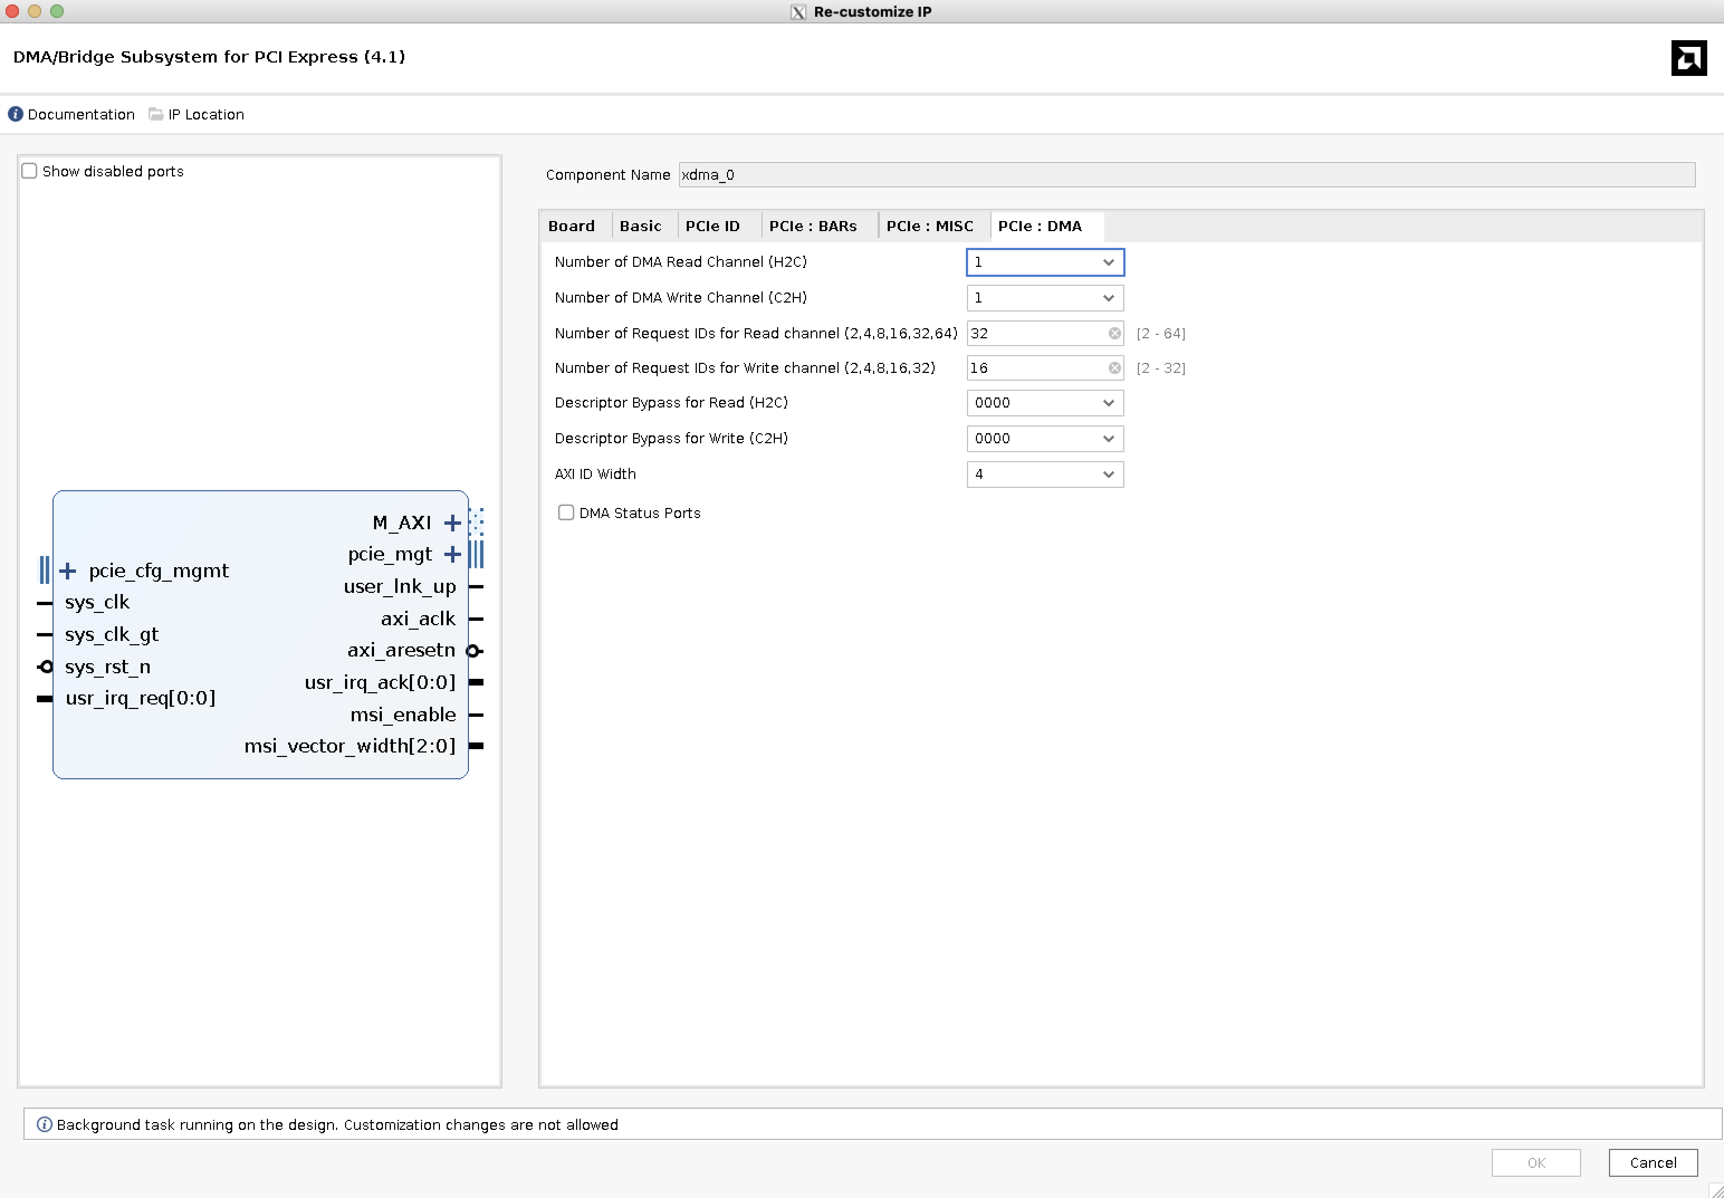Click the Documentation info icon
Screen dimensions: 1724x1198
pos(15,114)
